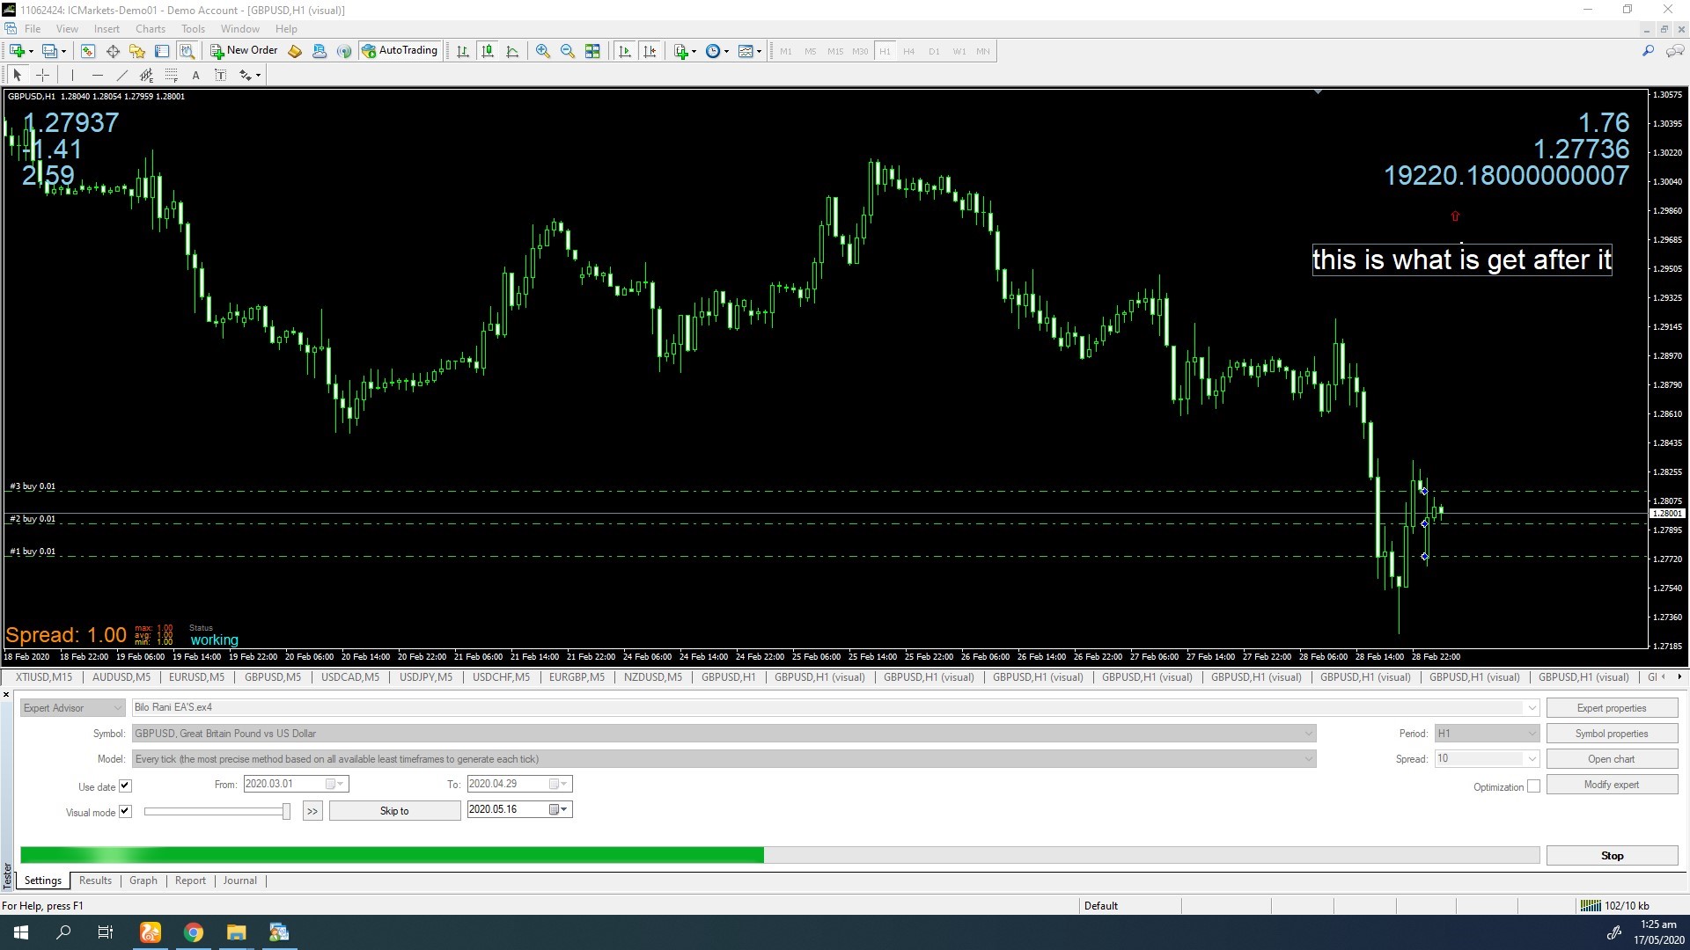Toggle the Visual mode checkbox
1690x950 pixels.
125,812
